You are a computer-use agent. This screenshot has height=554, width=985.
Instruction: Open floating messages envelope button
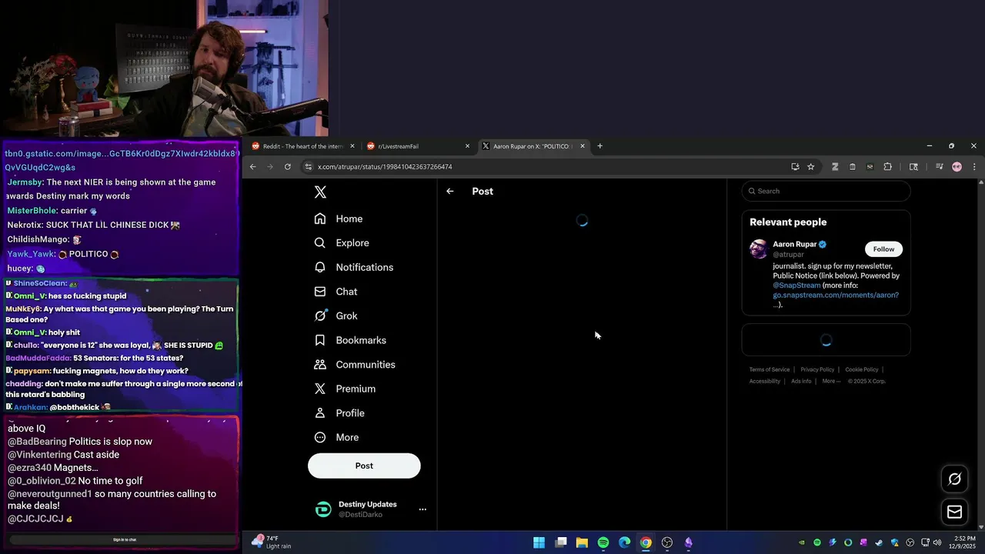pyautogui.click(x=954, y=512)
